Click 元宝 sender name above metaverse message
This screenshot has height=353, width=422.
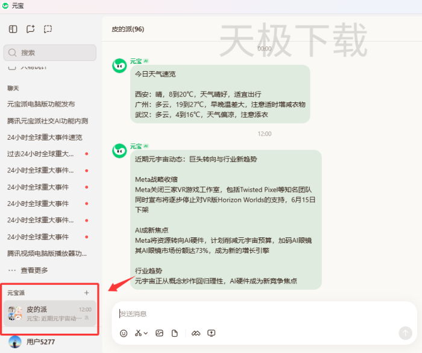click(136, 146)
